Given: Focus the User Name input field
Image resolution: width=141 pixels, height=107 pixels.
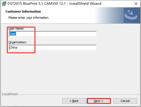Looking at the screenshot, I should (53, 34).
